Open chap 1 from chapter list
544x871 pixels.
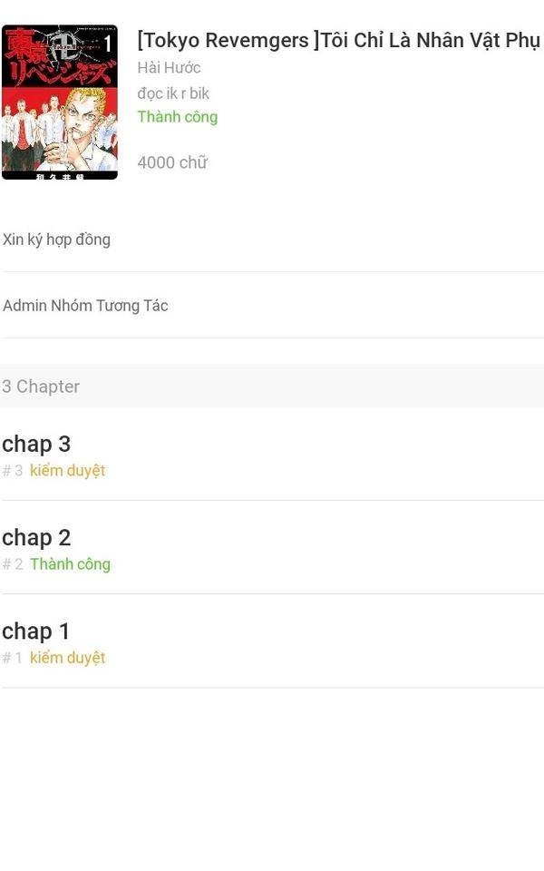pyautogui.click(x=272, y=641)
